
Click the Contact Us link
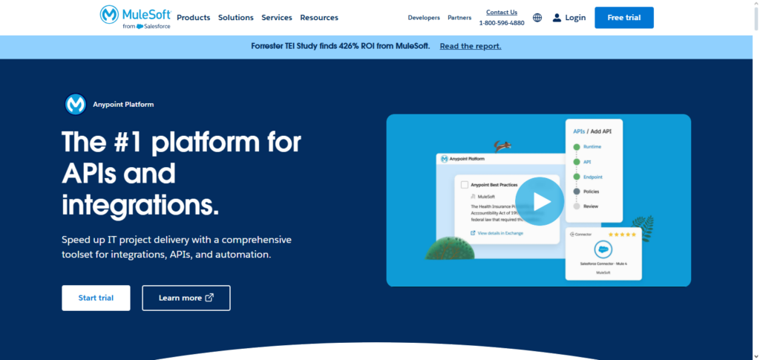502,13
